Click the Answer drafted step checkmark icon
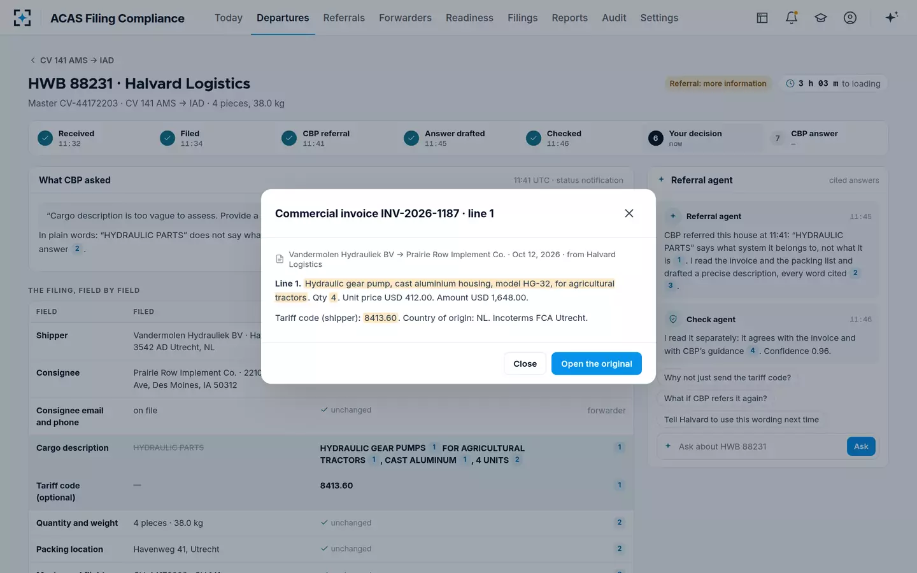The image size is (917, 573). (411, 138)
